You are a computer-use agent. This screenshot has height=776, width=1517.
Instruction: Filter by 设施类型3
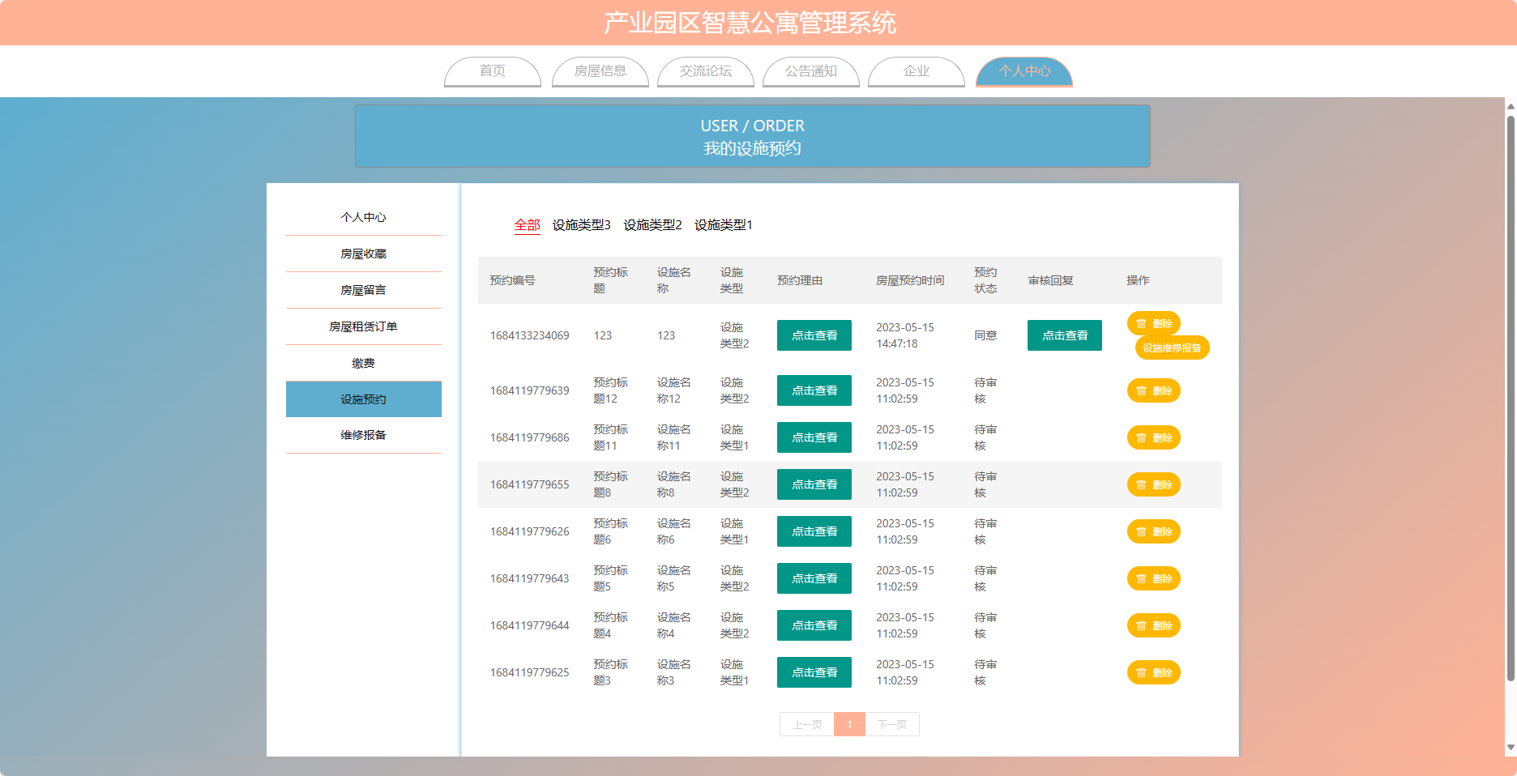[x=582, y=225]
